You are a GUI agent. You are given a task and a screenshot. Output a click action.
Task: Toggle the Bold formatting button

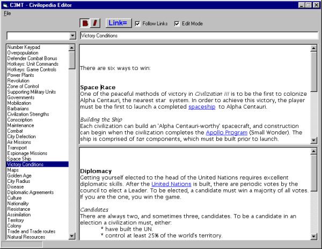tap(85, 24)
